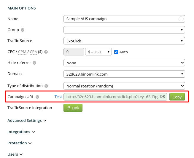This screenshot has width=194, height=158.
Task: Click the help icon beside CPC/CPM/CPA
Action: click(46, 52)
